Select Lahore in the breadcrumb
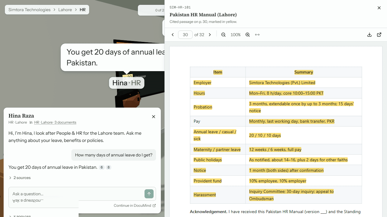Screen dimensions: 387x217 (65, 10)
